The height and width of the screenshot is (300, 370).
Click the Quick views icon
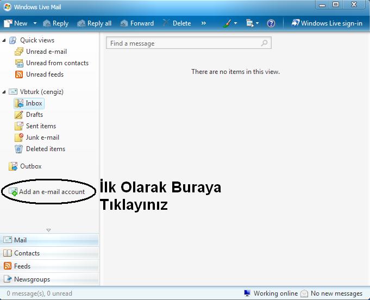(12, 40)
